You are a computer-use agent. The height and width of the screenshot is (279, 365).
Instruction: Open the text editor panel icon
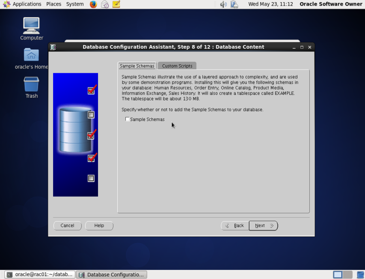coord(116,4)
